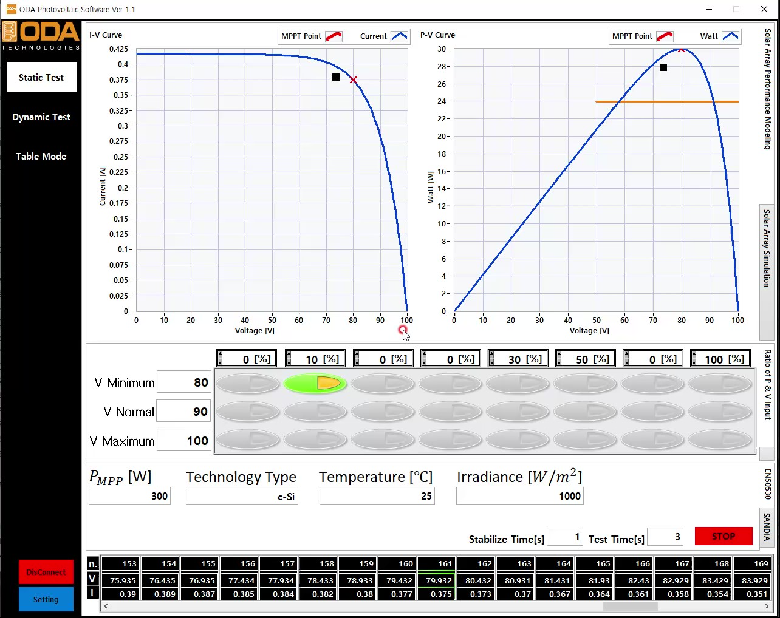Viewport: 780px width, 618px height.
Task: Click the MPPT Point legend icon in P-V Curve
Action: [x=665, y=36]
